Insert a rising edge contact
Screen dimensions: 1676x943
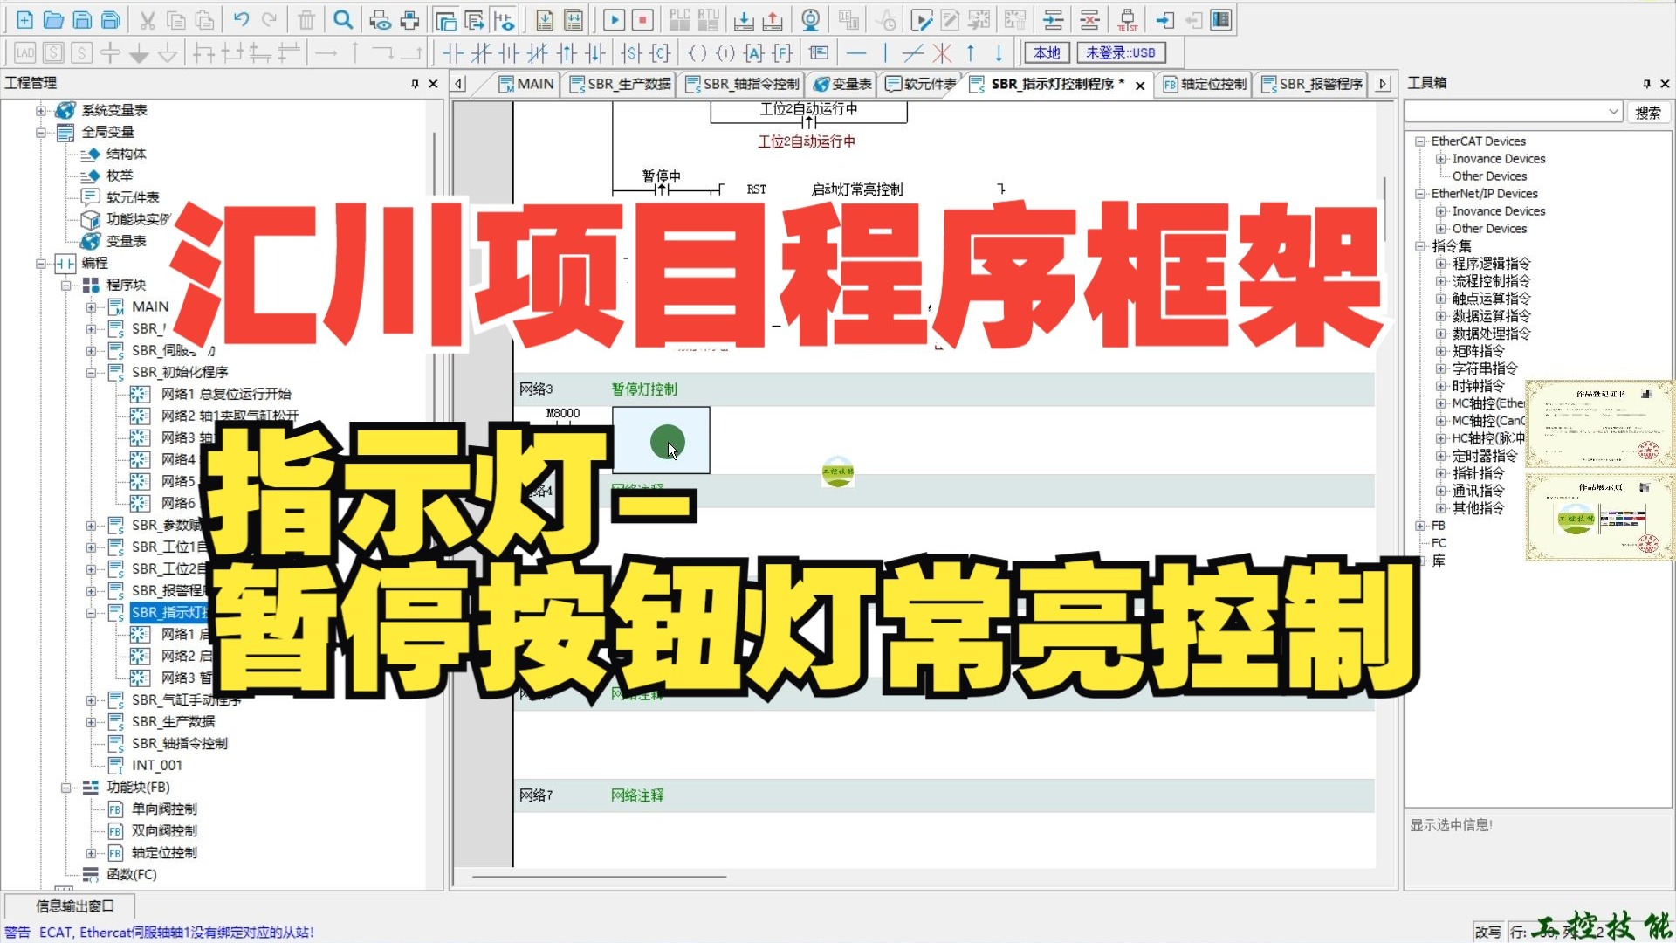567,53
